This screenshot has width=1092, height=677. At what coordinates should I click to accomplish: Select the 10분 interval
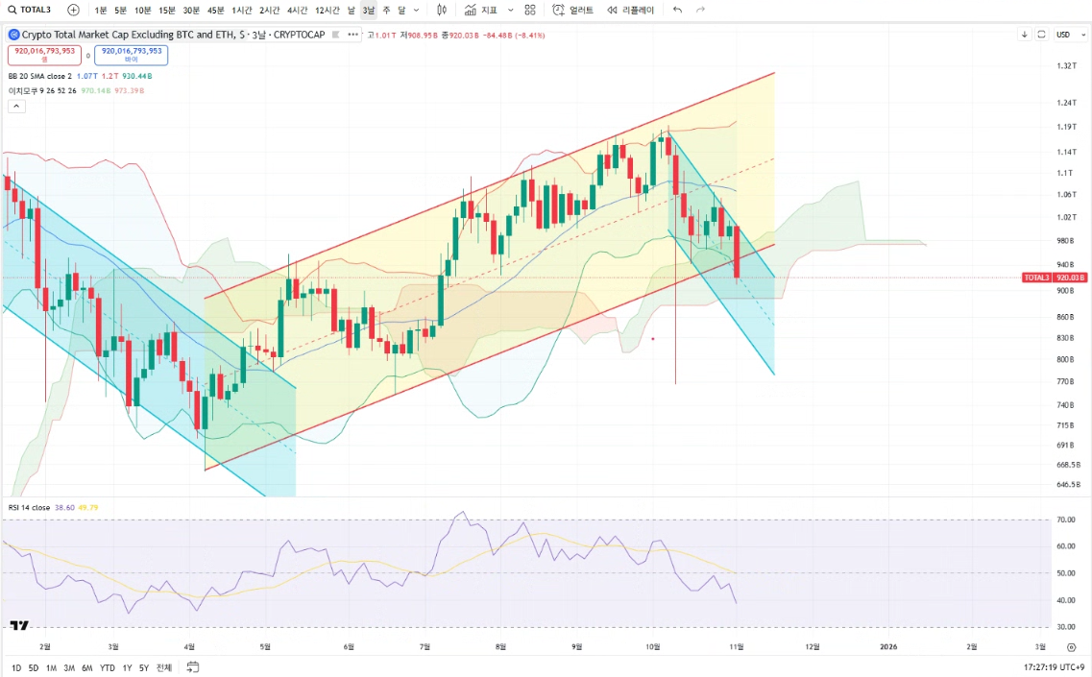[x=143, y=11]
